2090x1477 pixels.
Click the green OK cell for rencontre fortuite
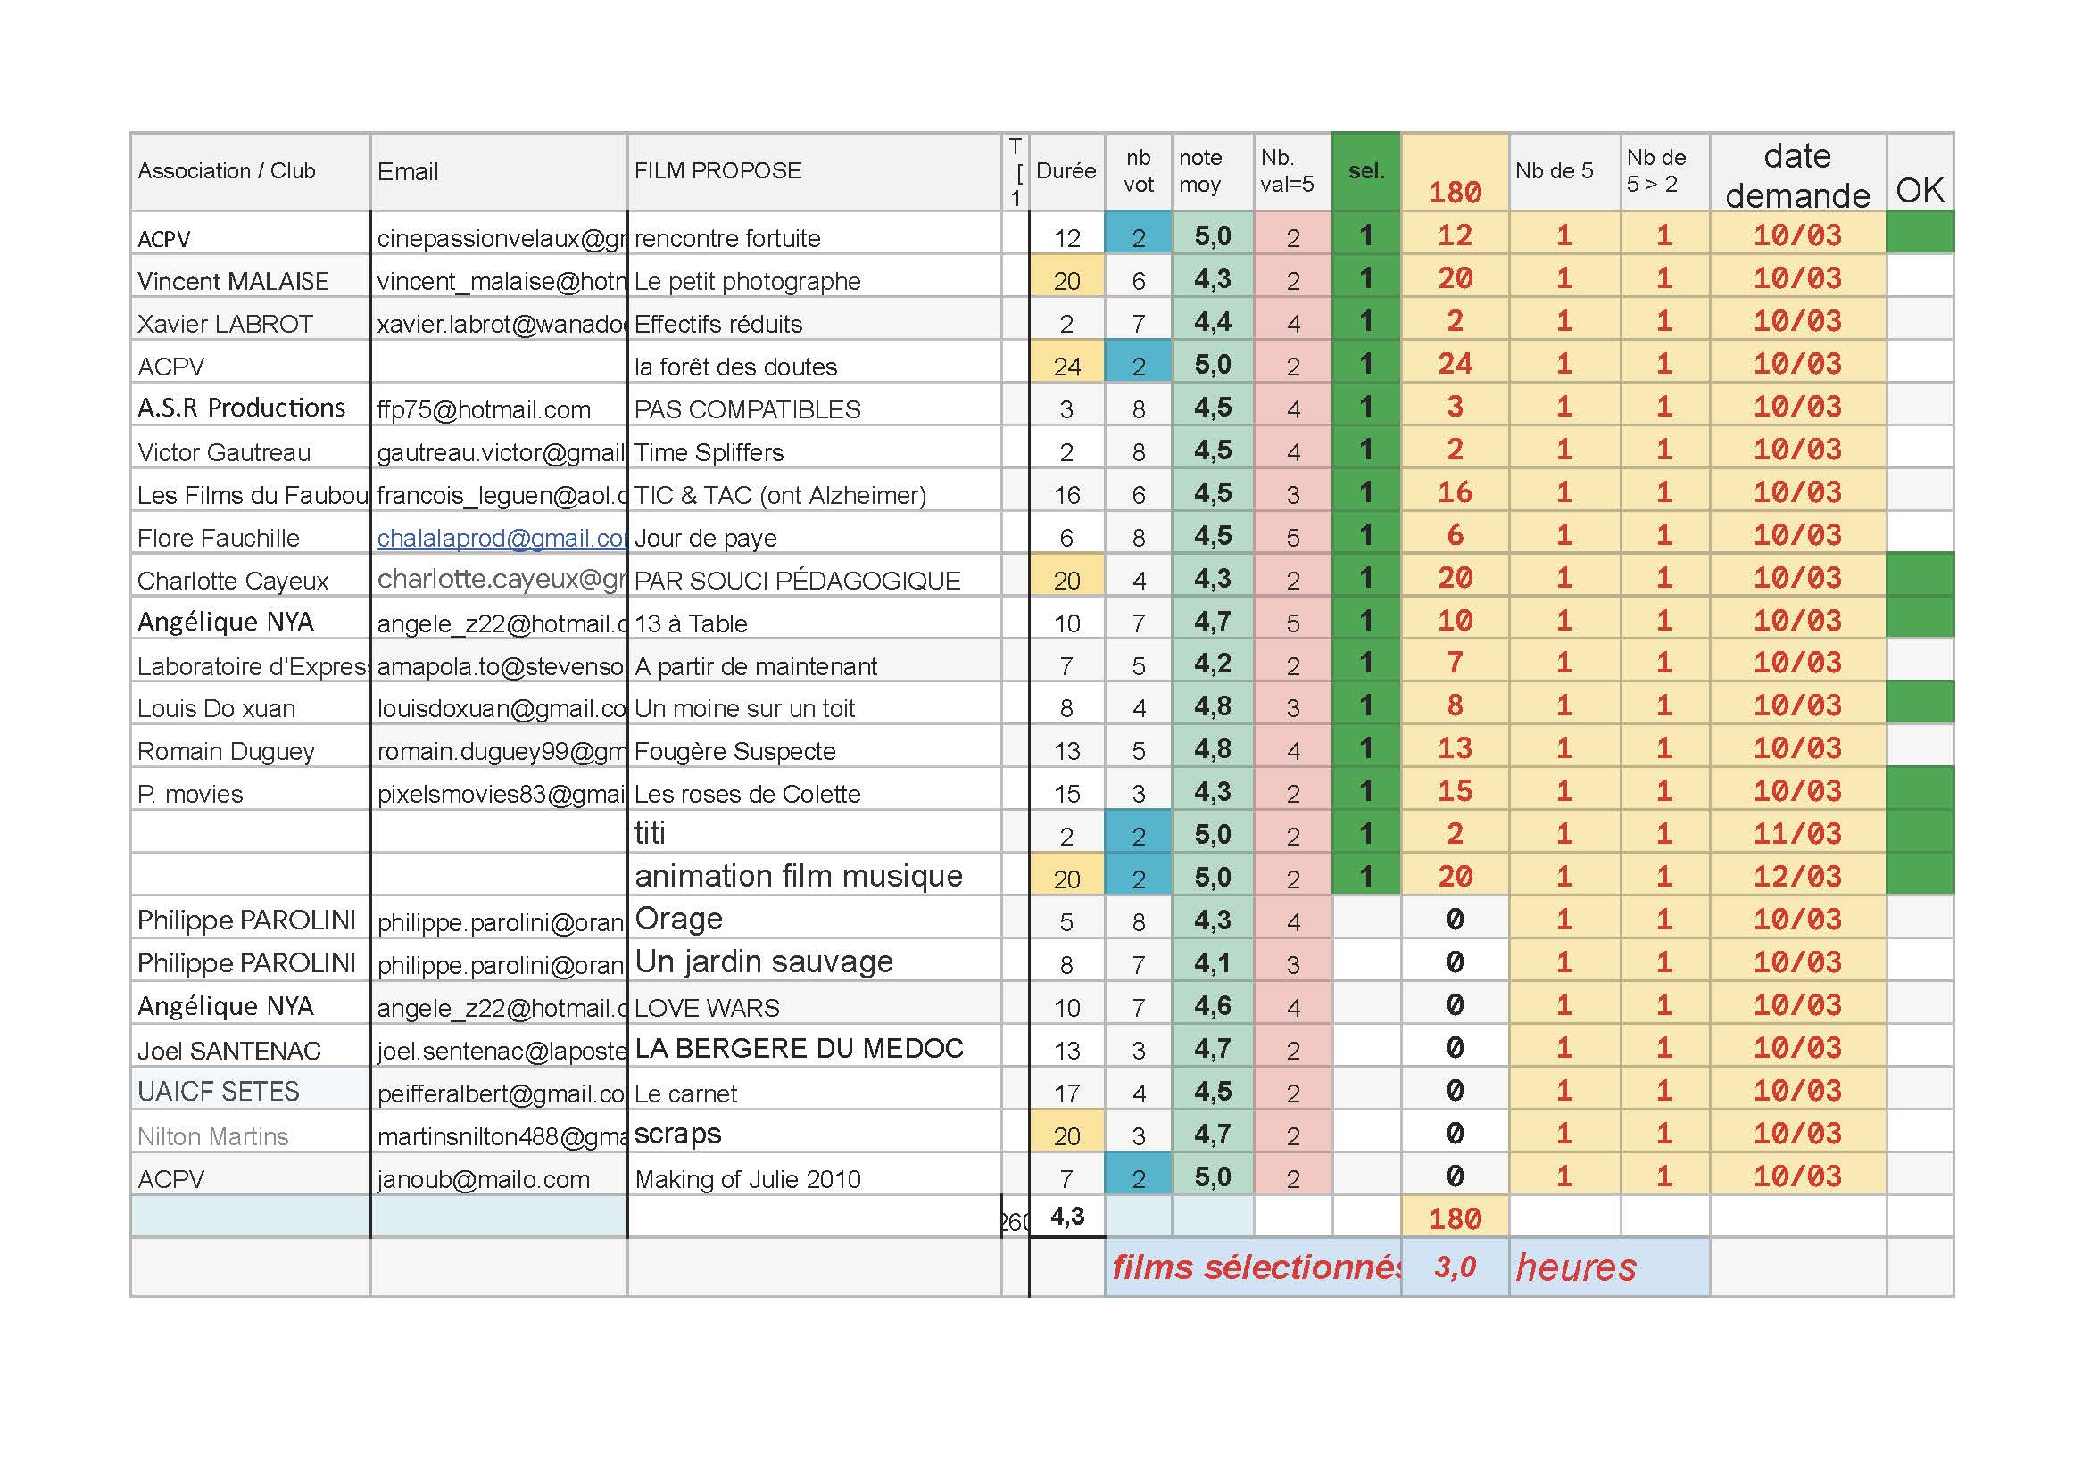[x=1920, y=233]
